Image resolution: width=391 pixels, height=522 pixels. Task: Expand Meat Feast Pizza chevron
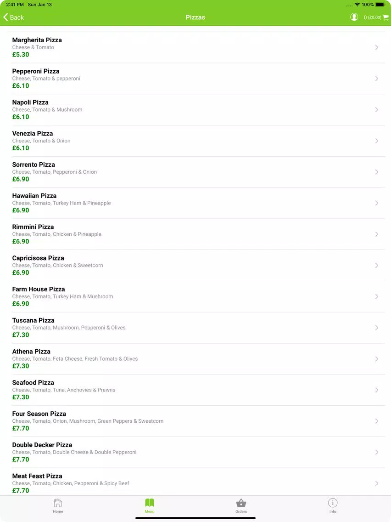click(x=377, y=483)
